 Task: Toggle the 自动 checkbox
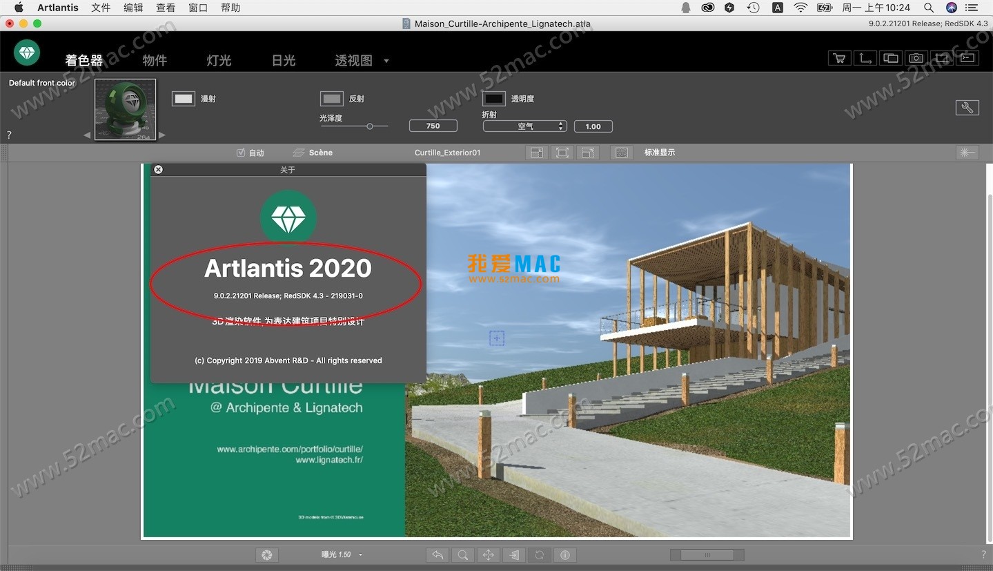[x=241, y=153]
